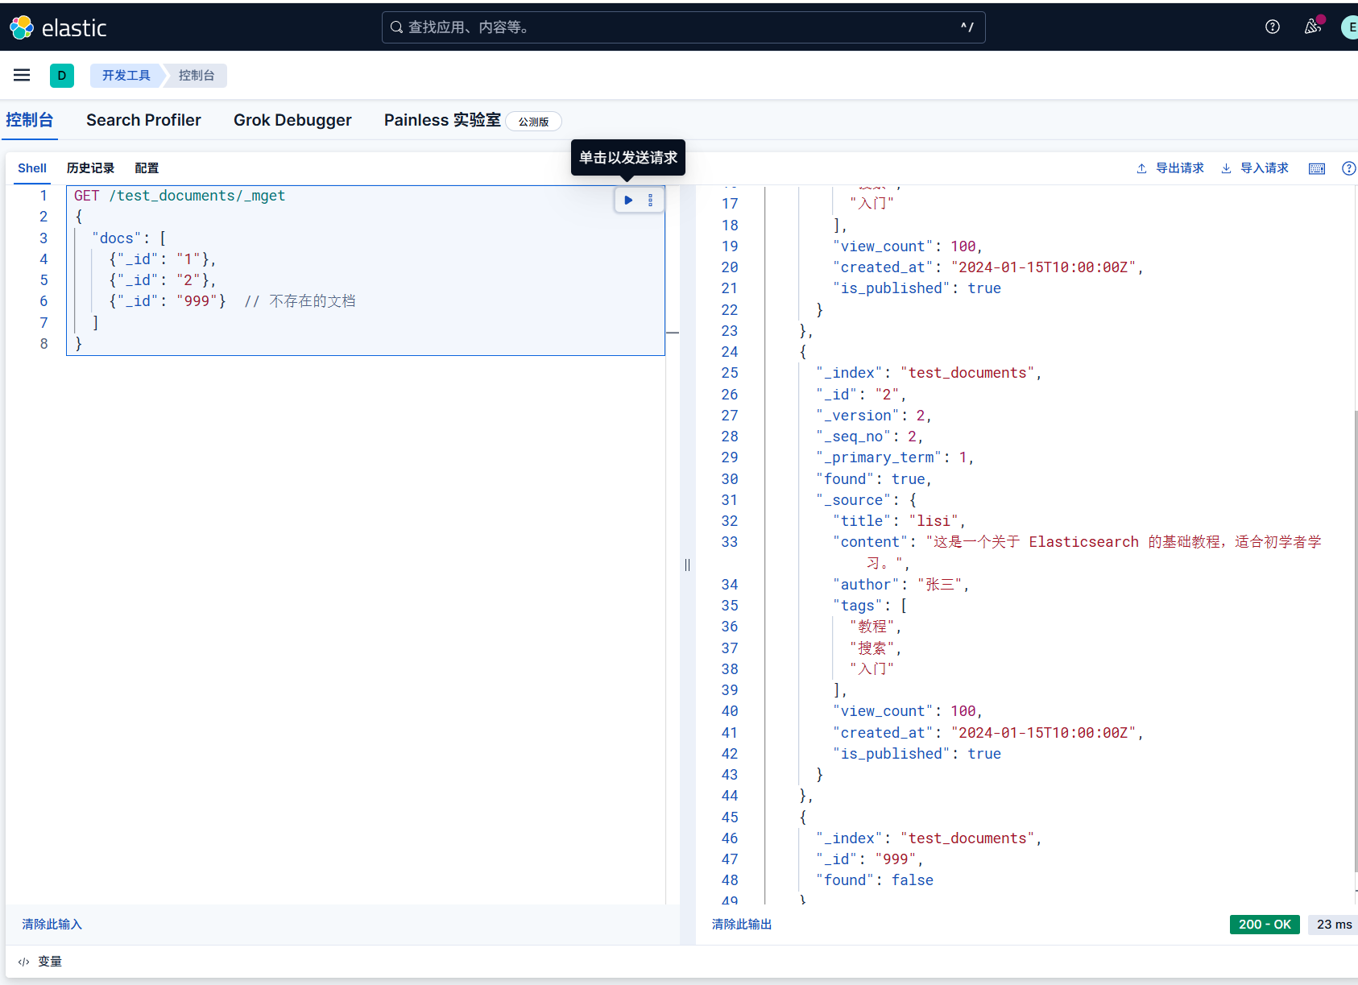Click 导入请求 button
Image resolution: width=1358 pixels, height=985 pixels.
coord(1255,168)
